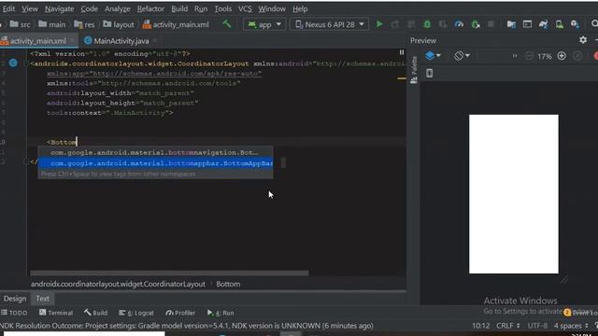Open the Logcat tool window
The width and height of the screenshot is (598, 336).
click(x=136, y=313)
